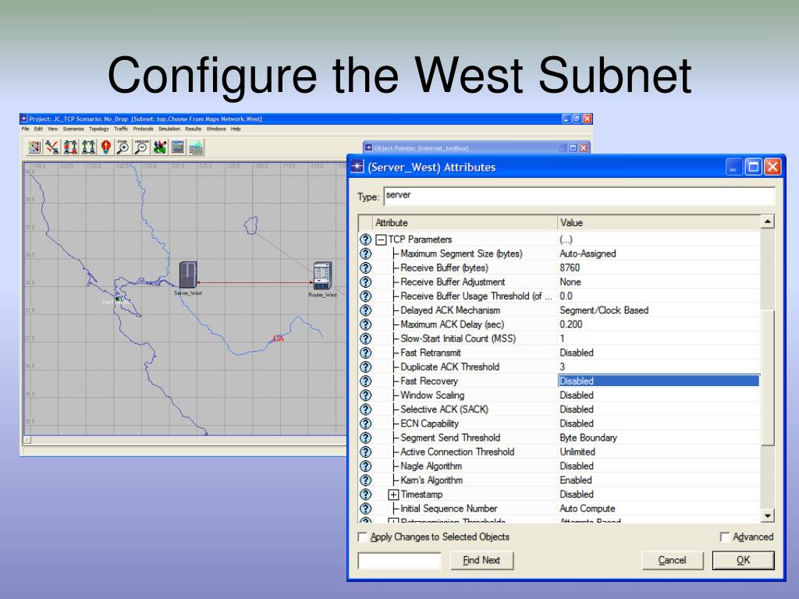This screenshot has width=799, height=599.
Task: Click the running man simulation icon
Action: (x=159, y=147)
